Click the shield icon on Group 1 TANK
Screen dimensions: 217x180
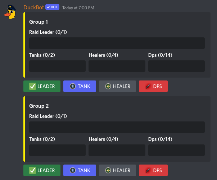72,86
